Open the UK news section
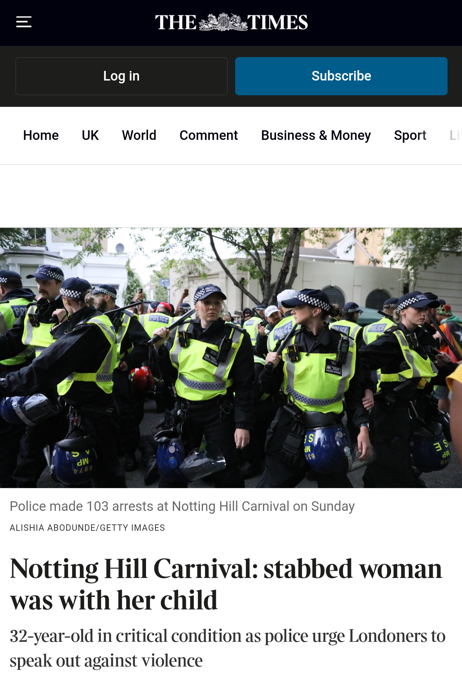The width and height of the screenshot is (462, 681). (x=90, y=135)
